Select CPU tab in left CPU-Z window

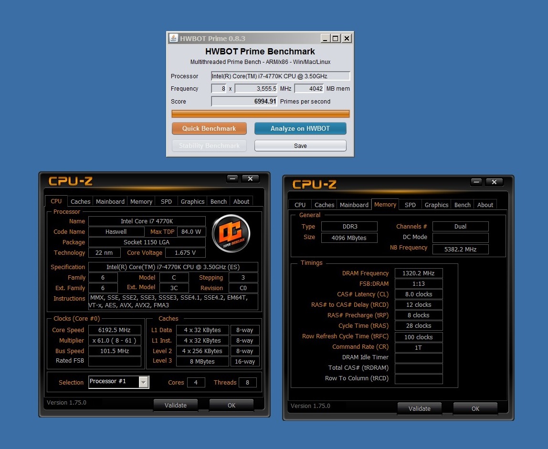tap(56, 201)
